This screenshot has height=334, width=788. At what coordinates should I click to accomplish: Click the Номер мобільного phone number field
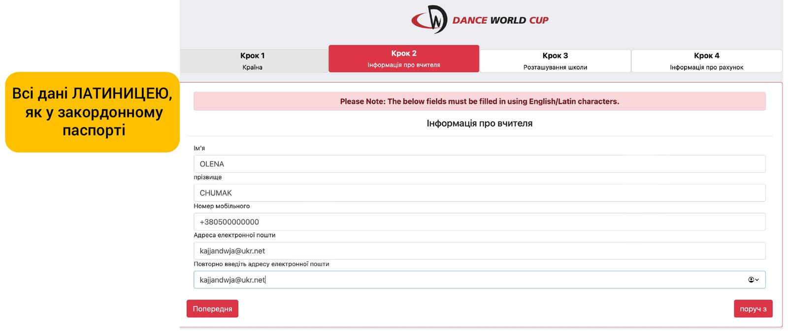point(480,222)
